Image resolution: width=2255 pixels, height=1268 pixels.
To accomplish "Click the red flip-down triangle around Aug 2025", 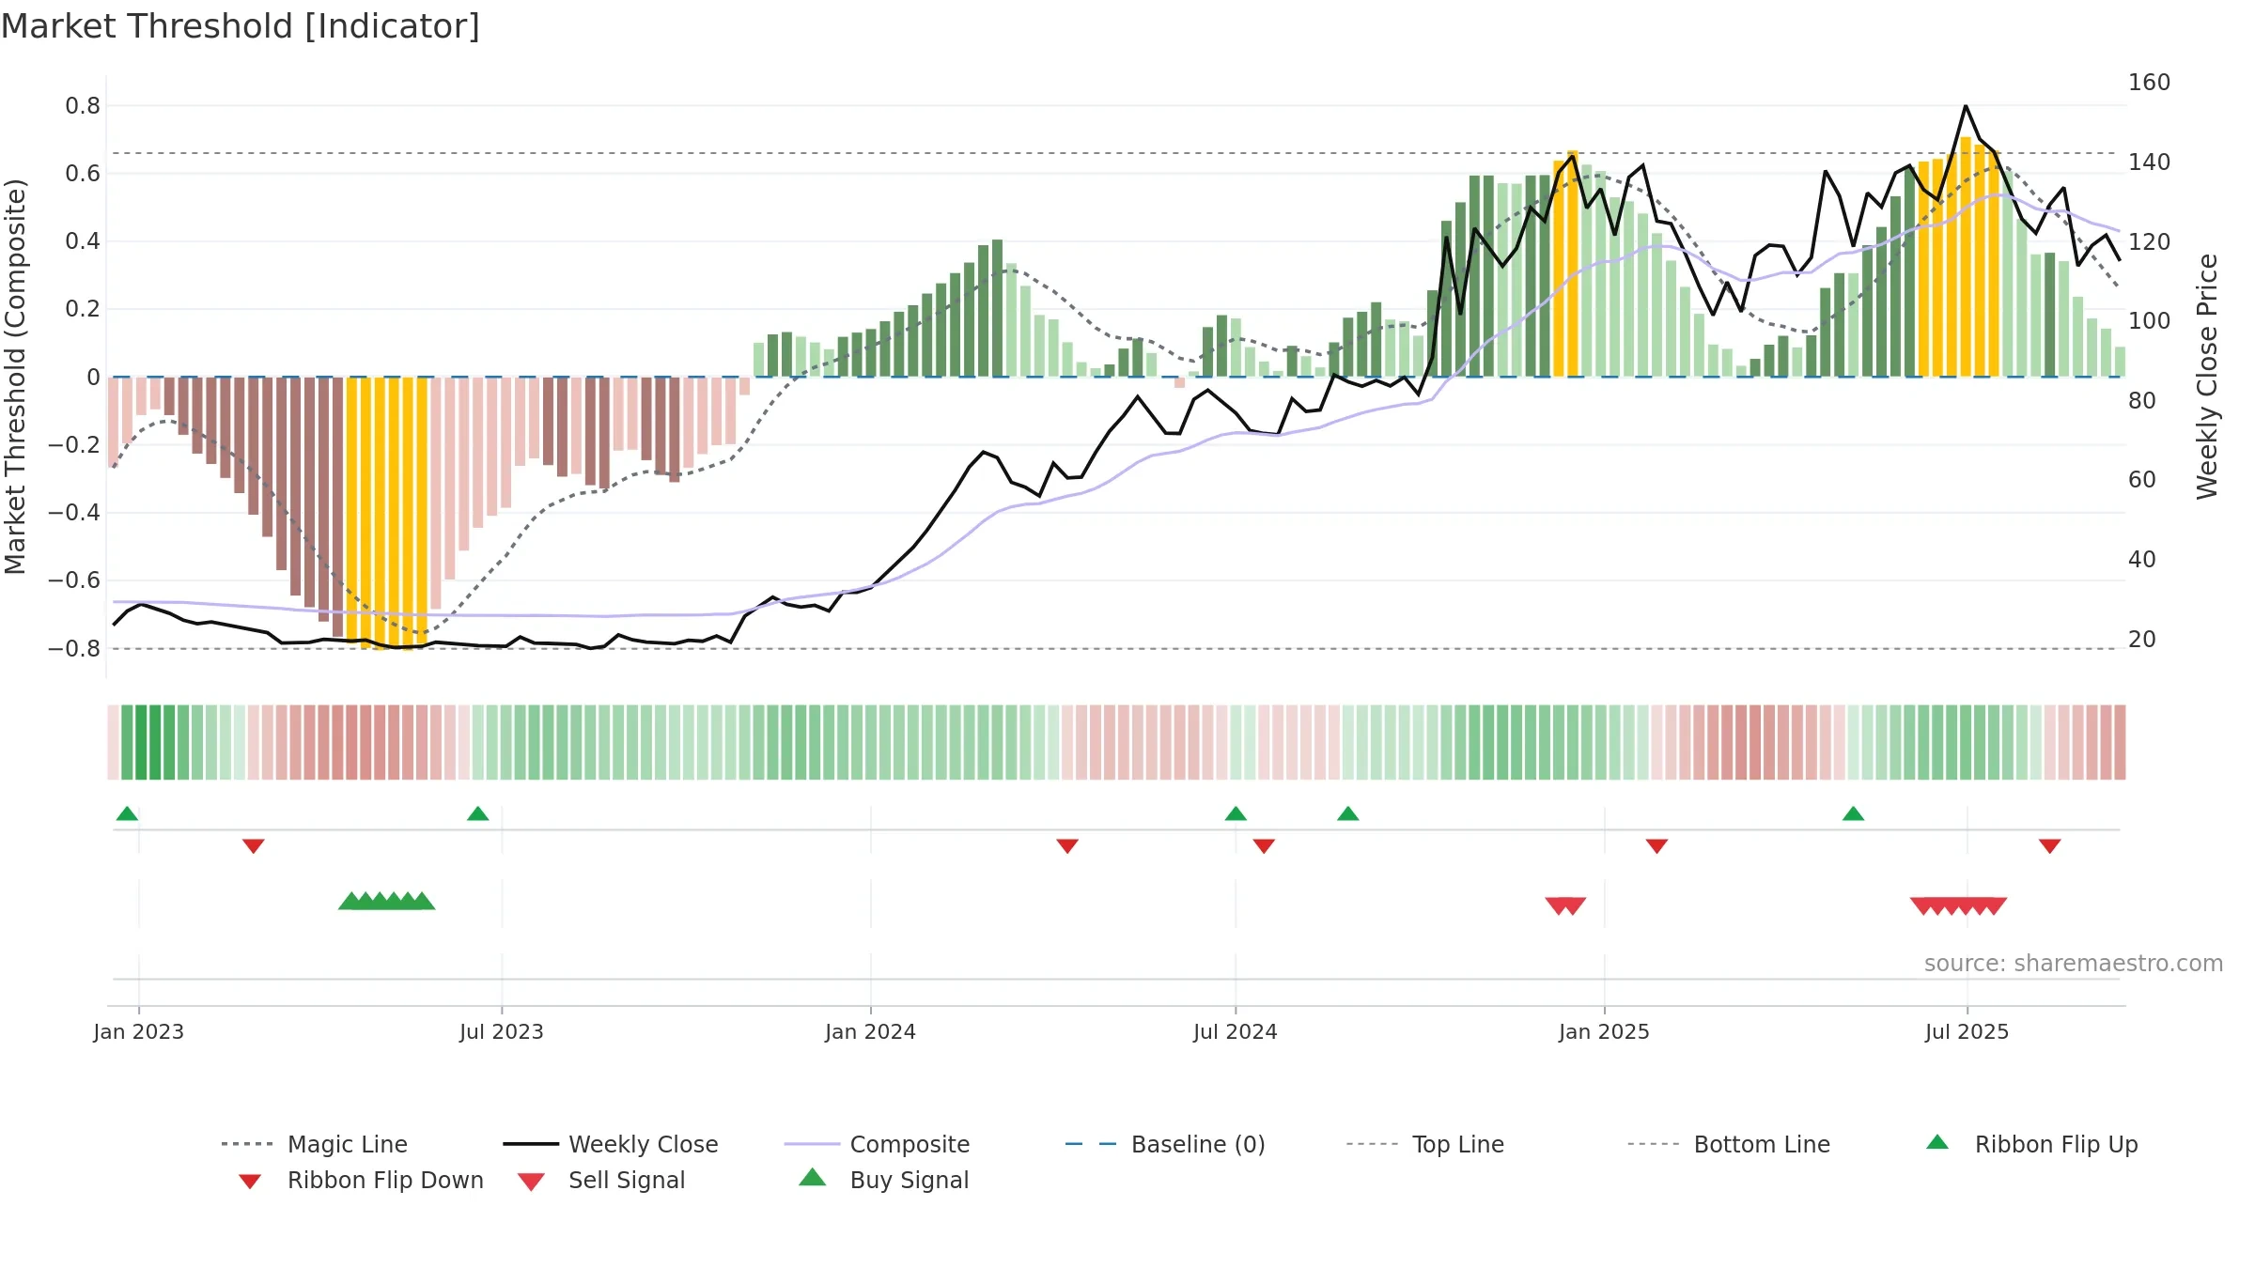I will point(2049,846).
